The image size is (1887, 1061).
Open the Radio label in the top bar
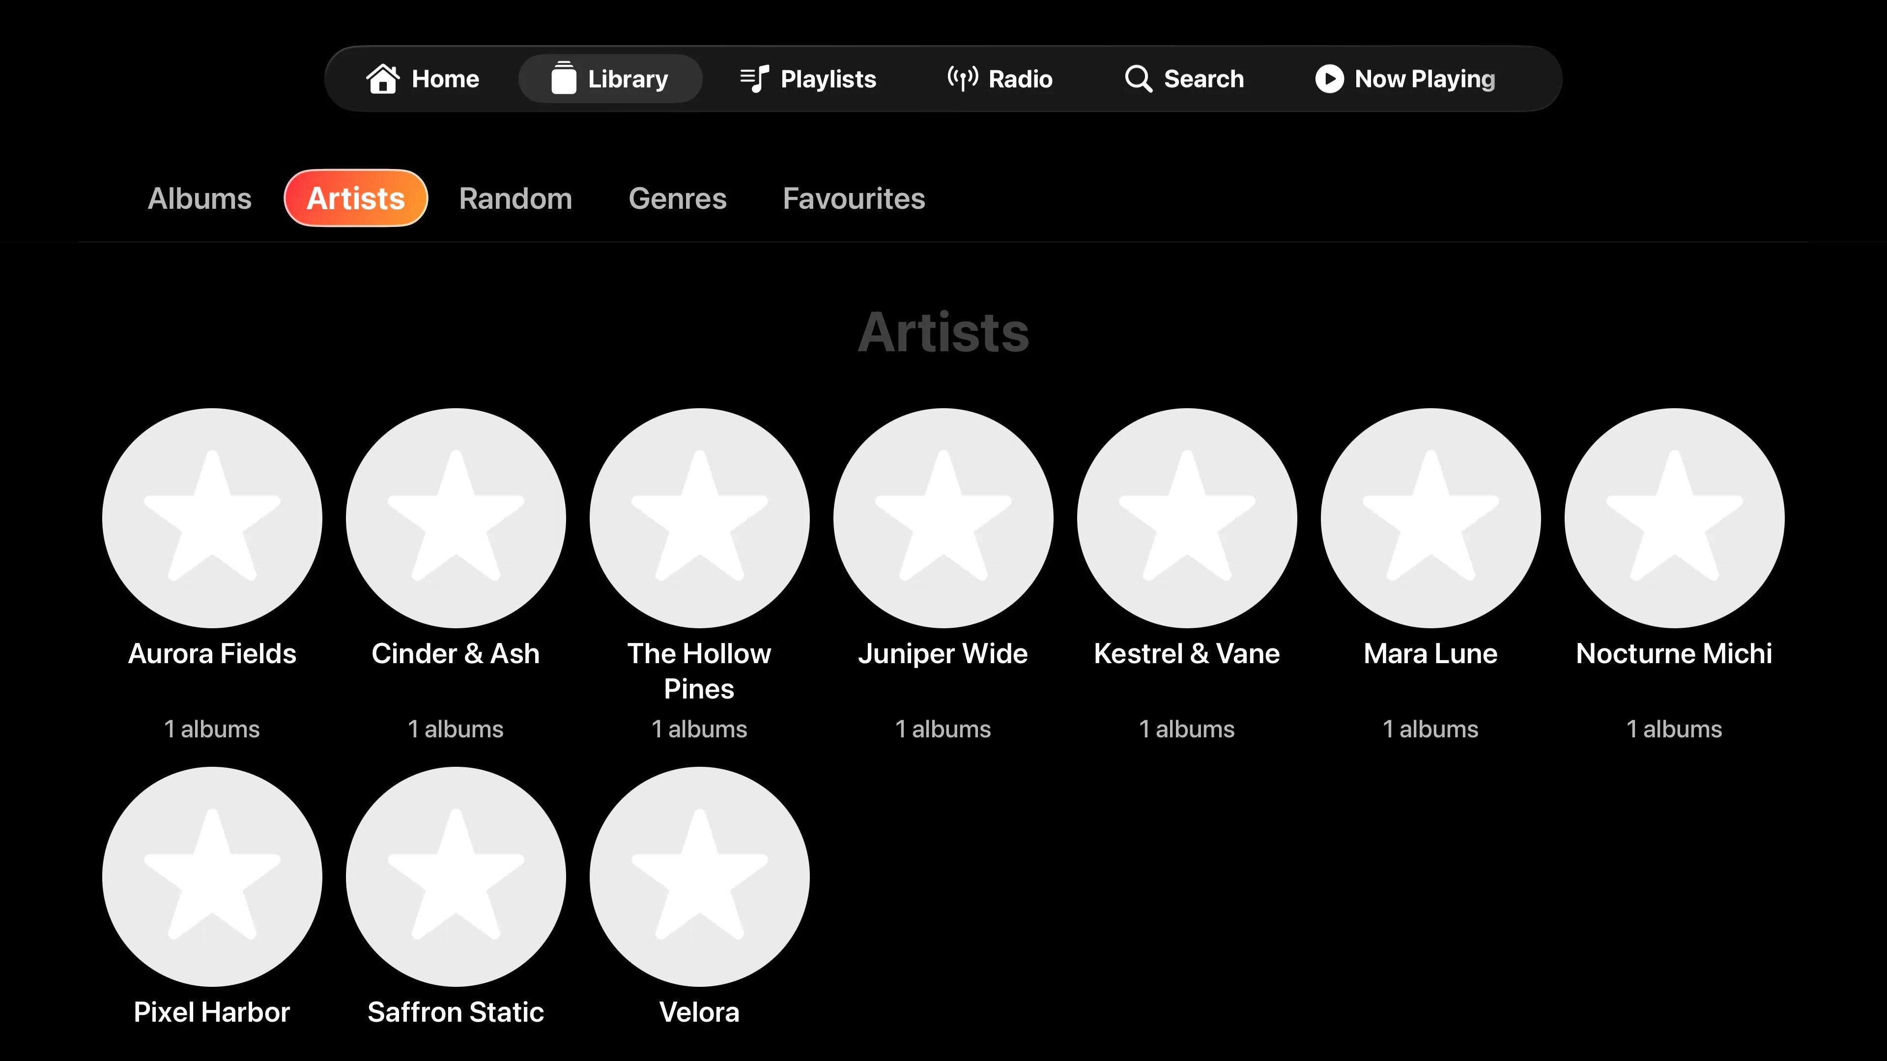[1021, 79]
